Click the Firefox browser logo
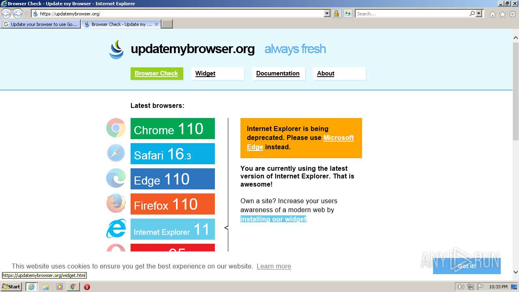This screenshot has width=519, height=292. (x=116, y=204)
